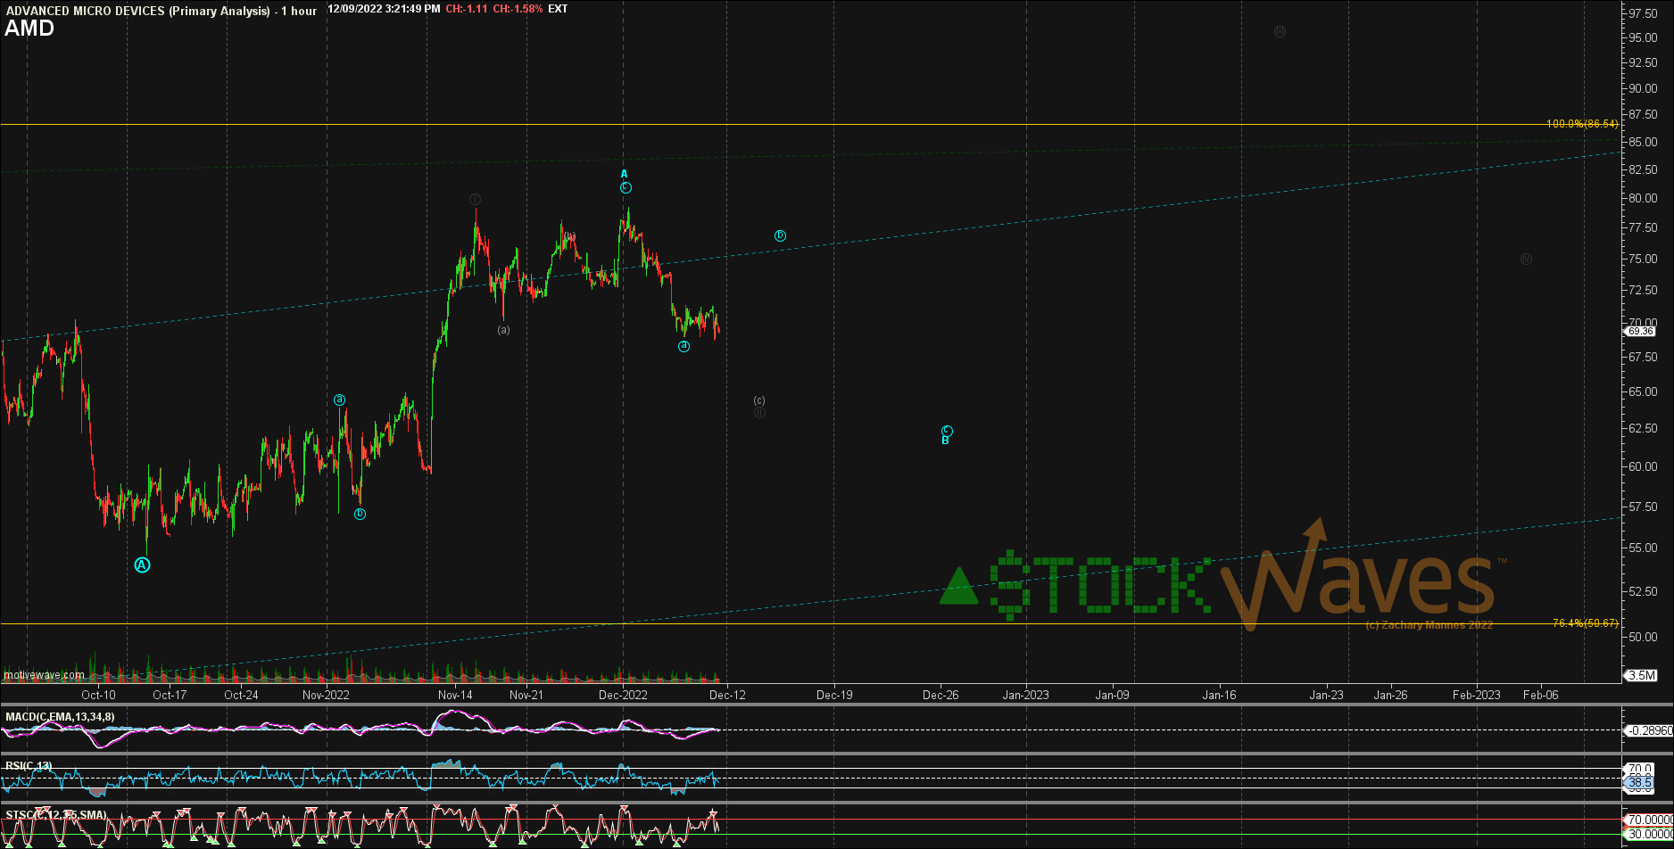Select the cyan A wave label above the December high
Image resolution: width=1674 pixels, height=849 pixels.
click(625, 174)
